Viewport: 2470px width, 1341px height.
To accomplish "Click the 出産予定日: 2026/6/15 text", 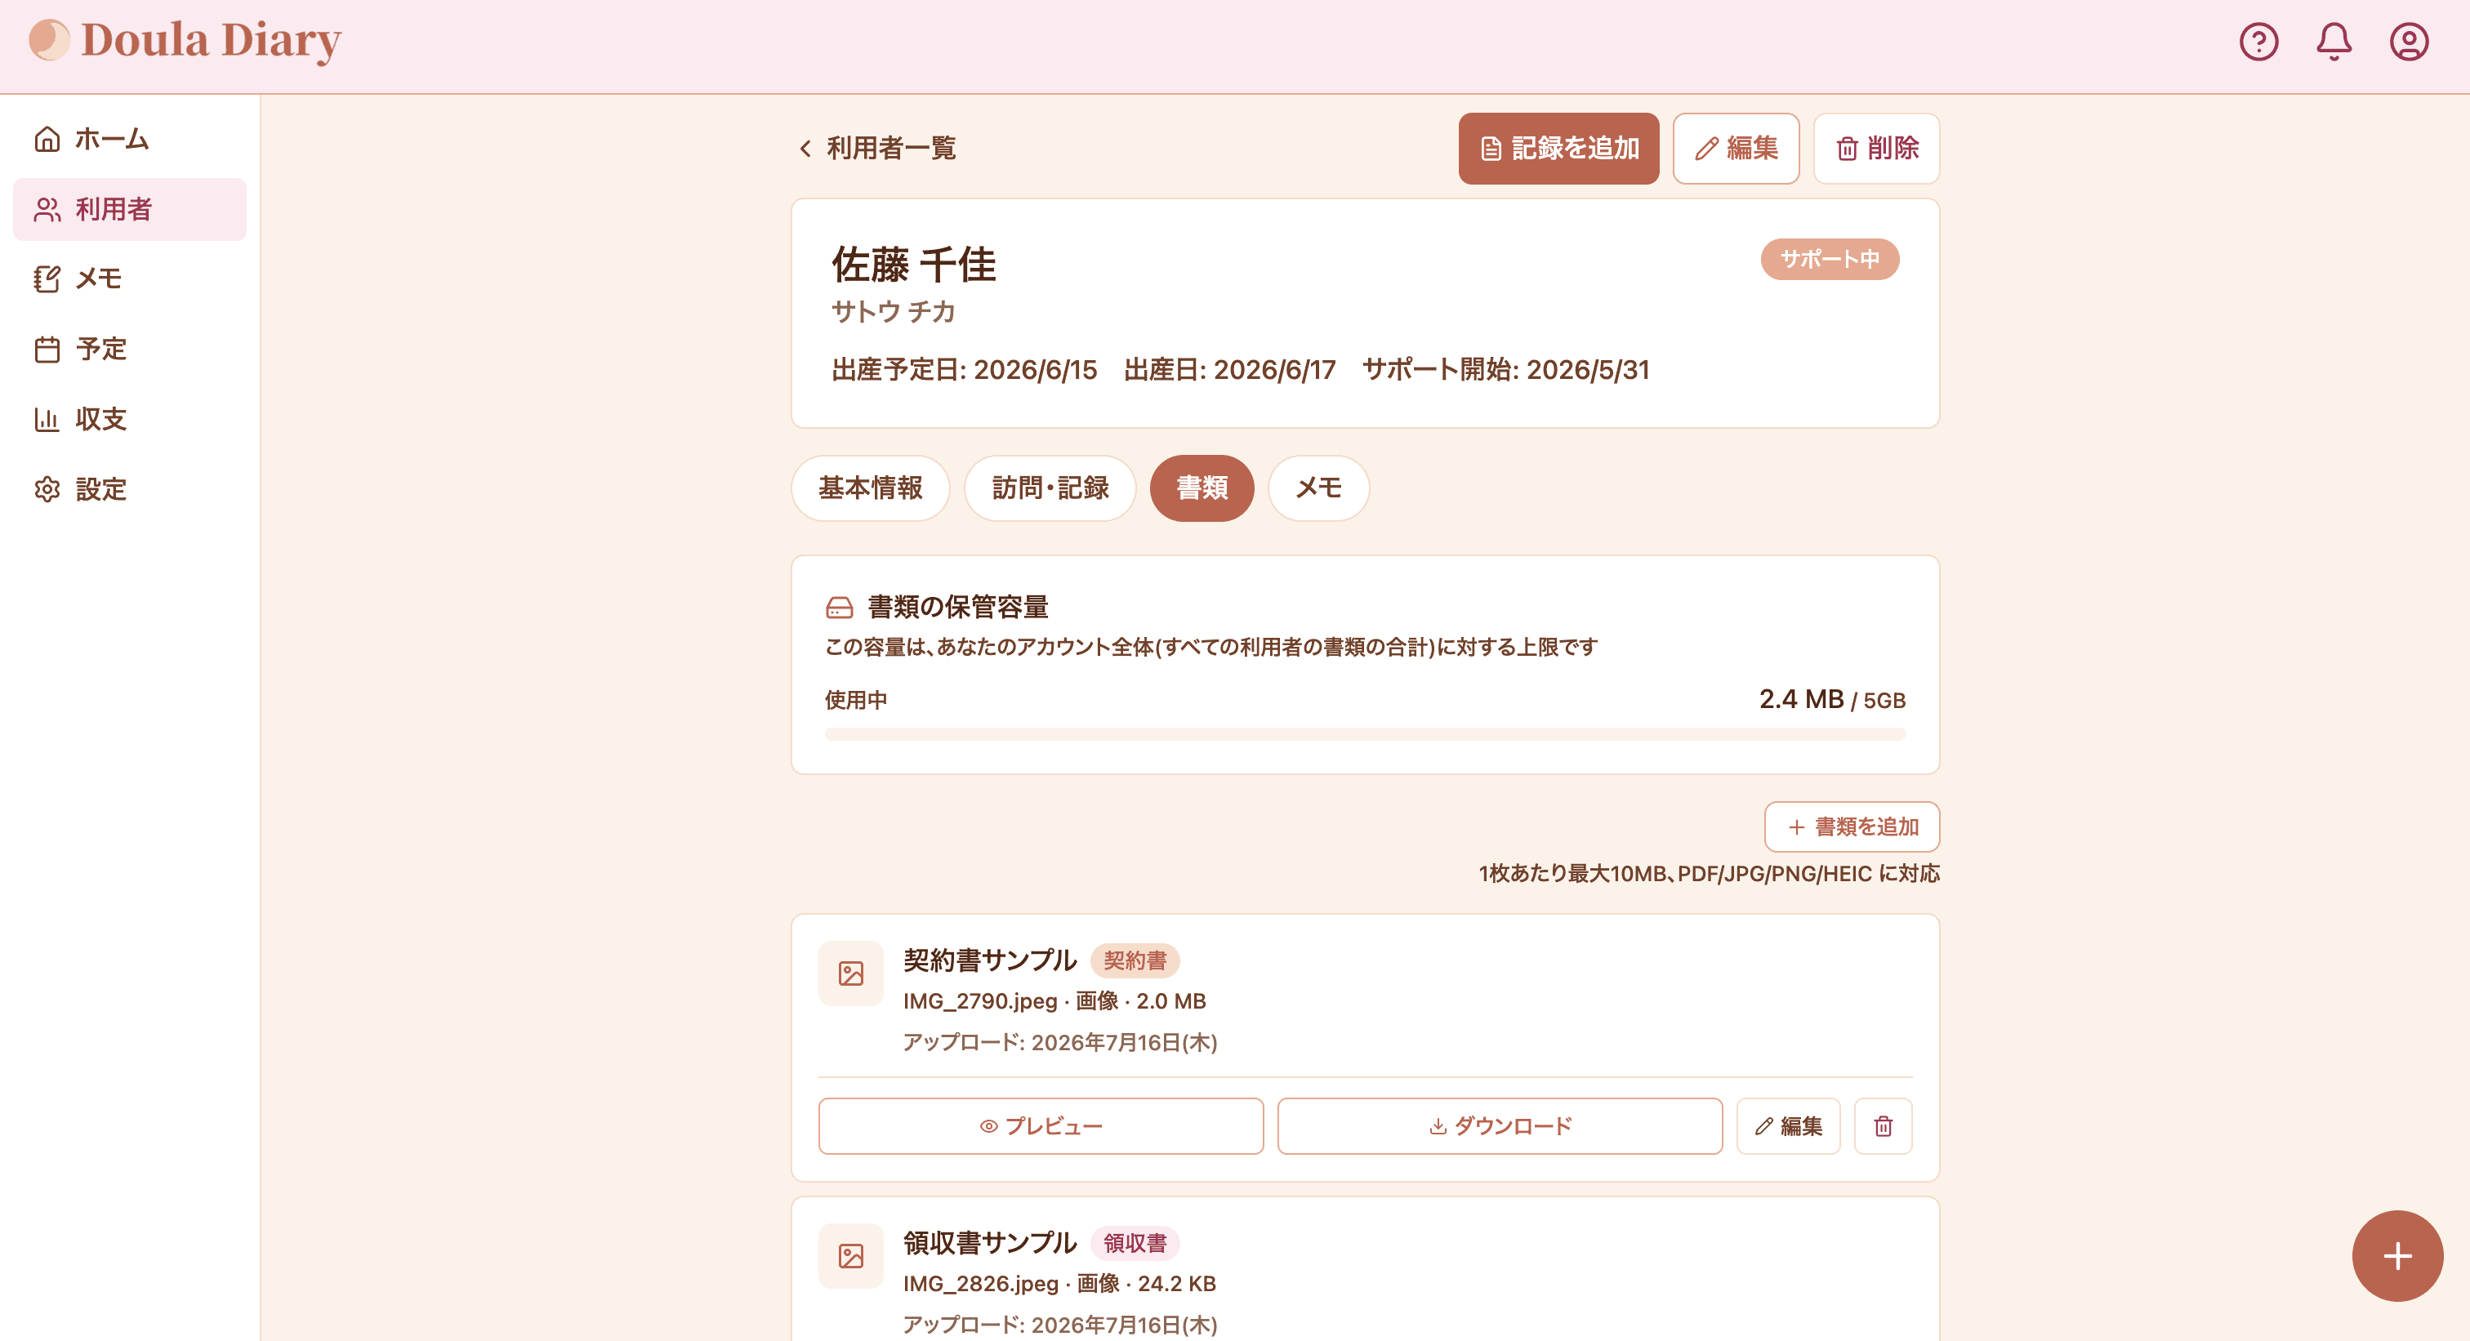I will tap(964, 370).
